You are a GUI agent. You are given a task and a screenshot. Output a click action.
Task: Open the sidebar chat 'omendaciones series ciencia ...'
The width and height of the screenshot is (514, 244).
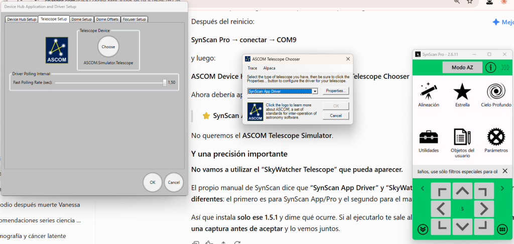pyautogui.click(x=40, y=220)
